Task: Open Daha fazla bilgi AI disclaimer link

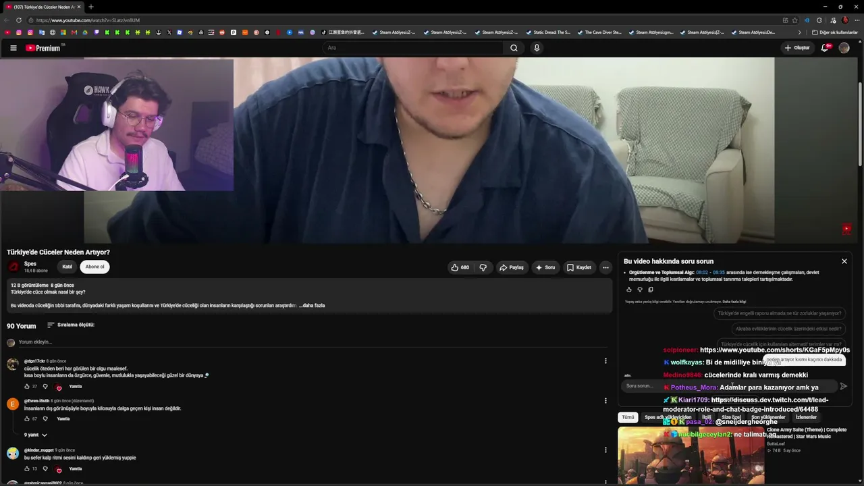Action: (x=734, y=302)
